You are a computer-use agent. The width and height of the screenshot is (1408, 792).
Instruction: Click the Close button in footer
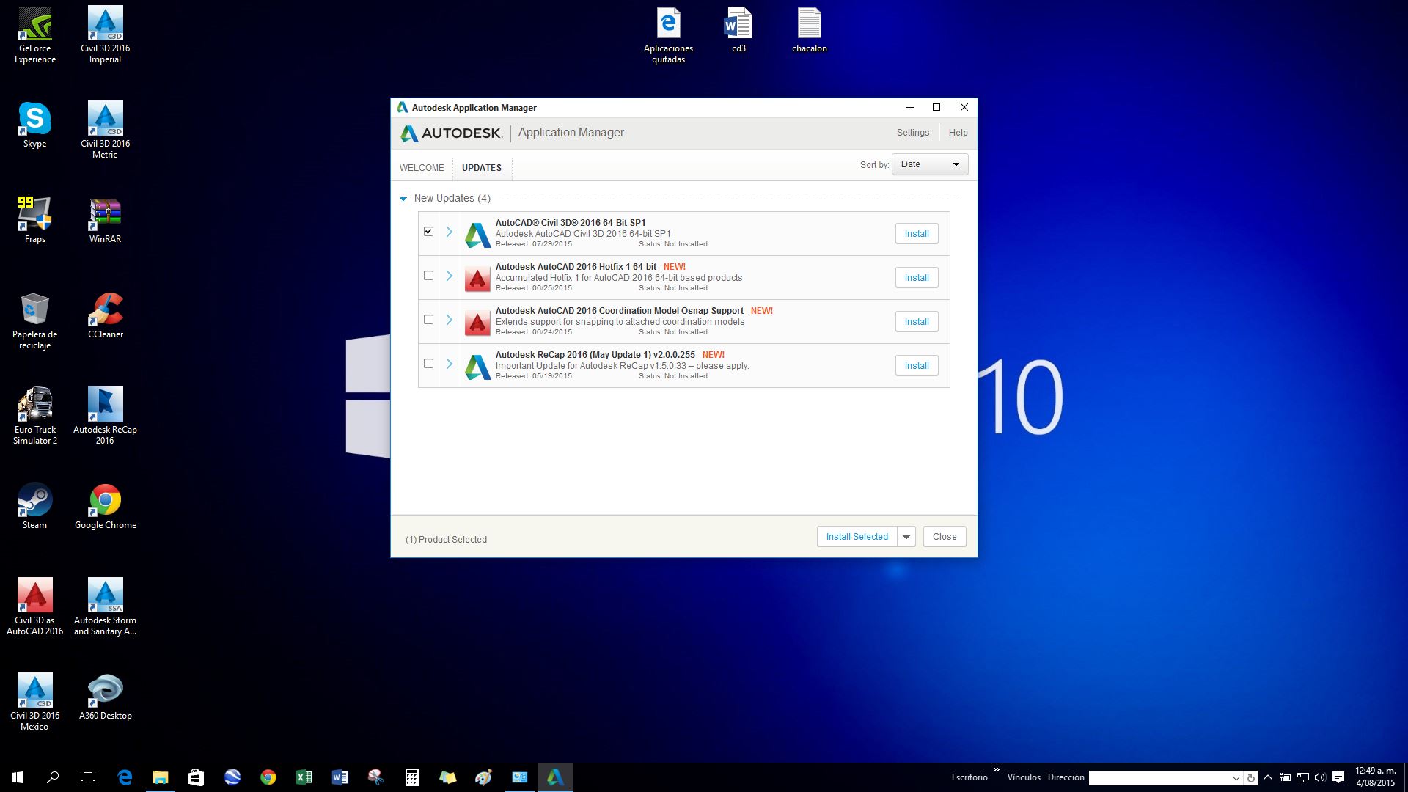pos(945,537)
